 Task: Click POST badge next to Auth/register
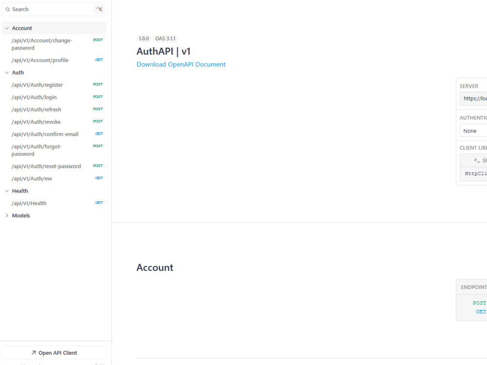98,84
